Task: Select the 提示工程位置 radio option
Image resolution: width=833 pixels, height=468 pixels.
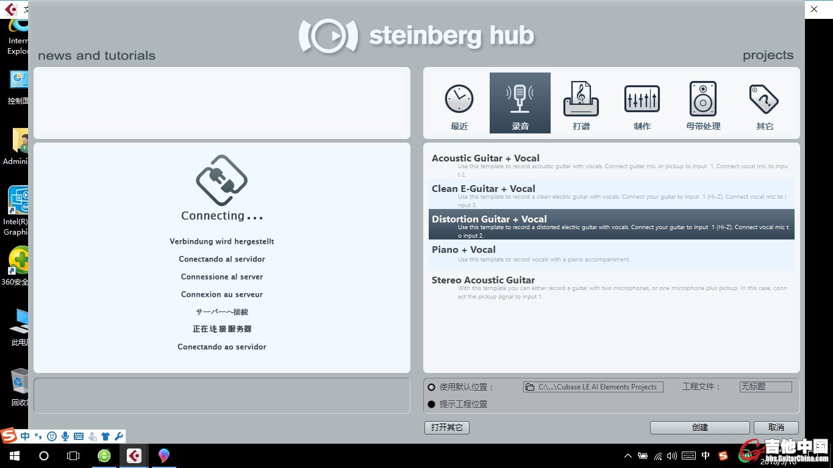Action: tap(432, 404)
